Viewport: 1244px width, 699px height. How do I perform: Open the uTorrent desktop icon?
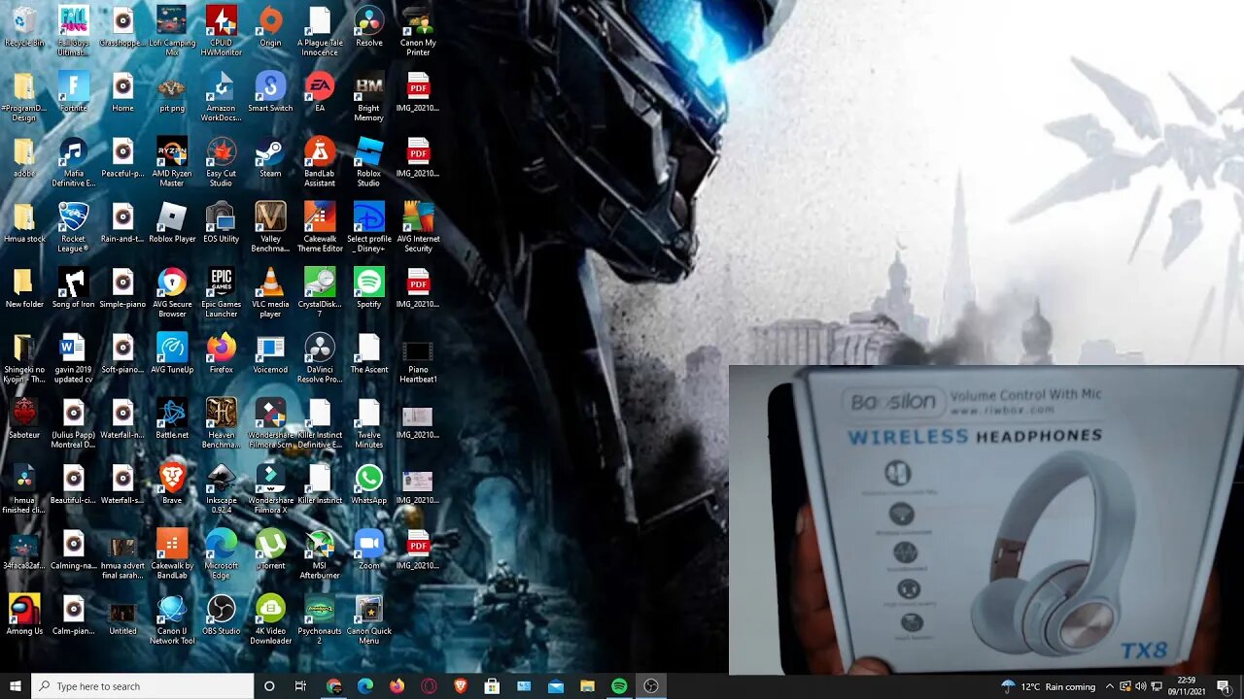pos(270,549)
